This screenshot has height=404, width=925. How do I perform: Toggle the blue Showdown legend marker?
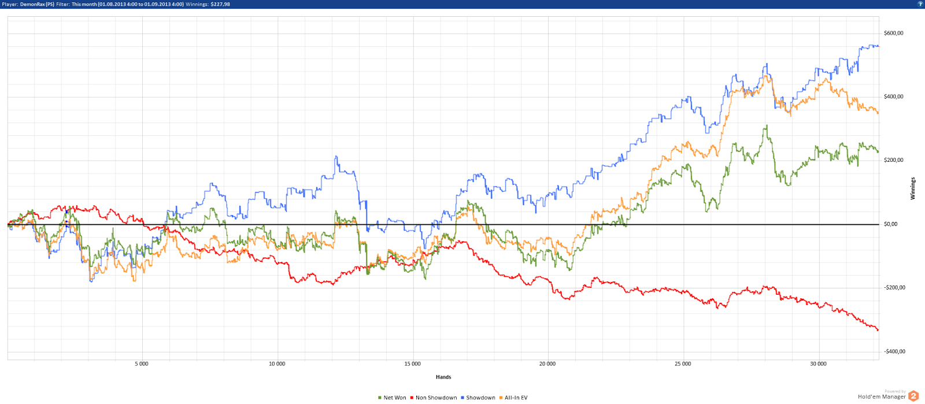[462, 398]
